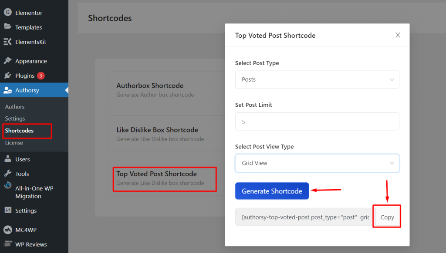Click the All-in-One WP Migration icon
The height and width of the screenshot is (253, 446).
click(8, 186)
